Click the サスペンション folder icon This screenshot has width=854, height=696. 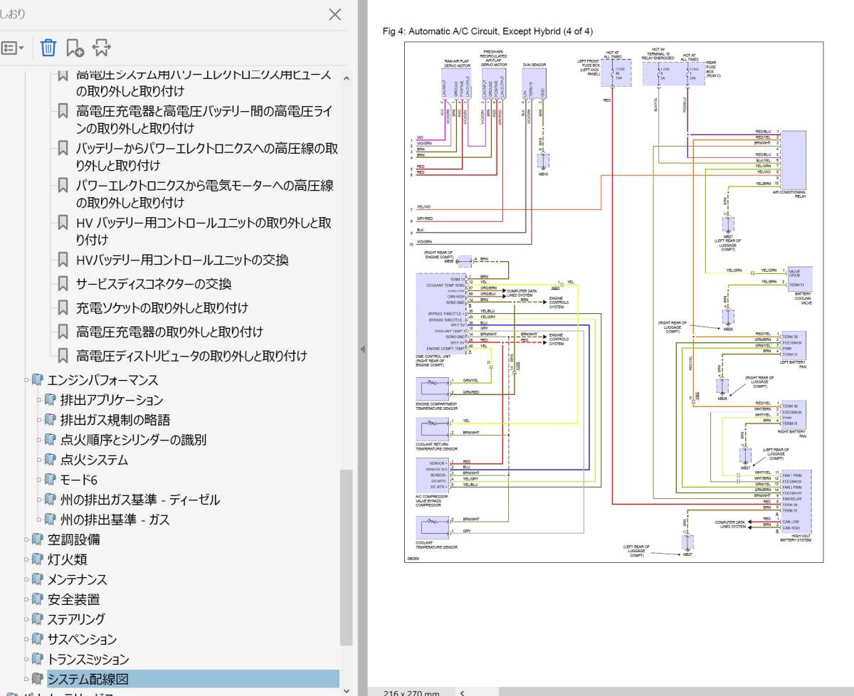pos(37,639)
